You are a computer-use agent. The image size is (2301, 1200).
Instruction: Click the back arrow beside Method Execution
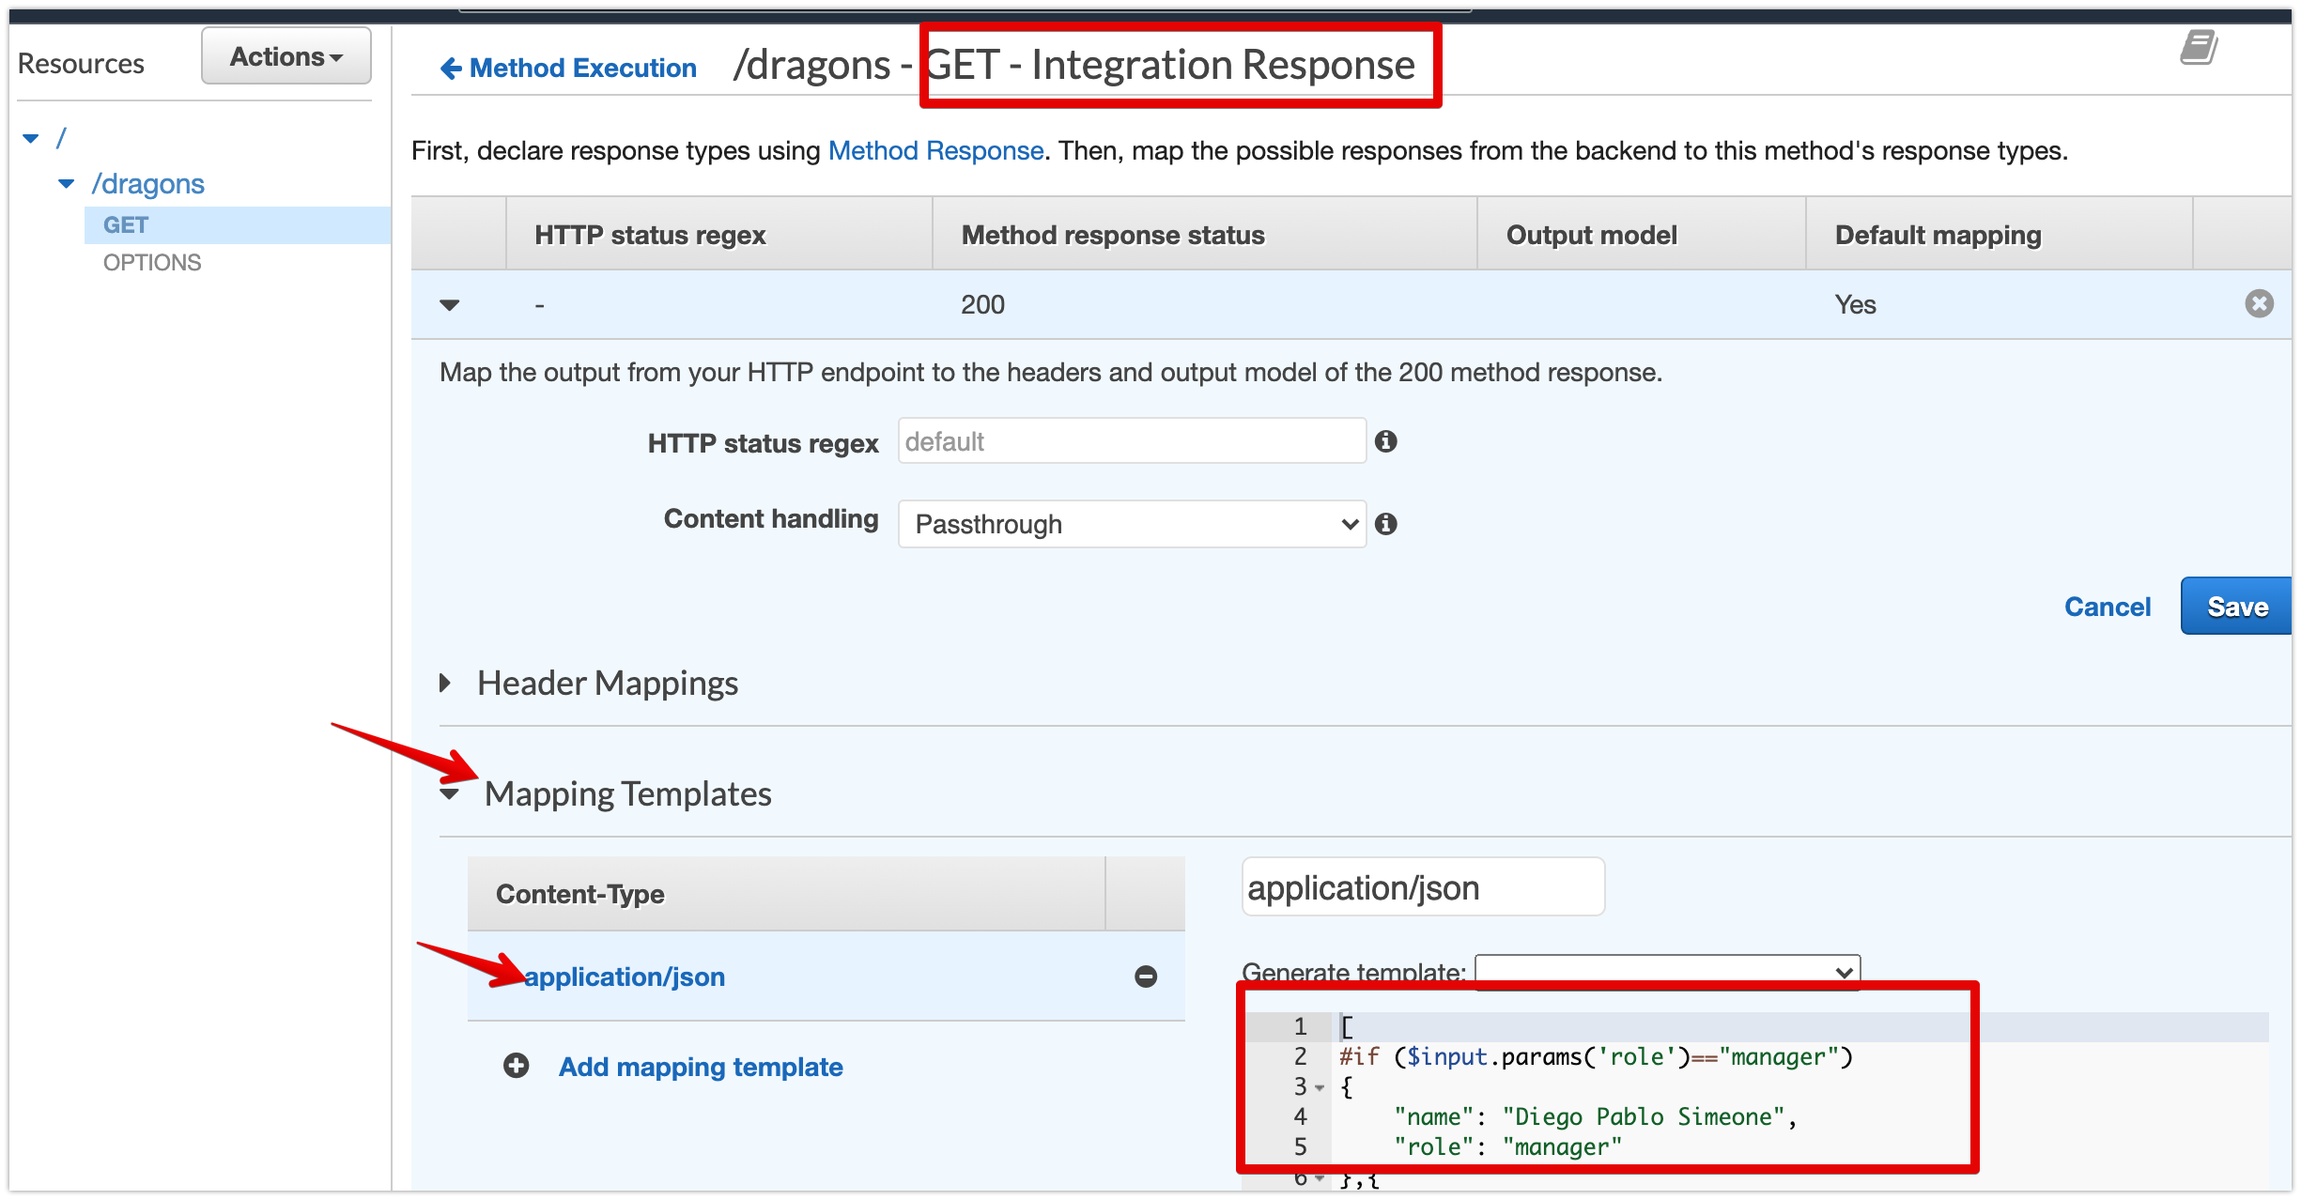tap(449, 67)
